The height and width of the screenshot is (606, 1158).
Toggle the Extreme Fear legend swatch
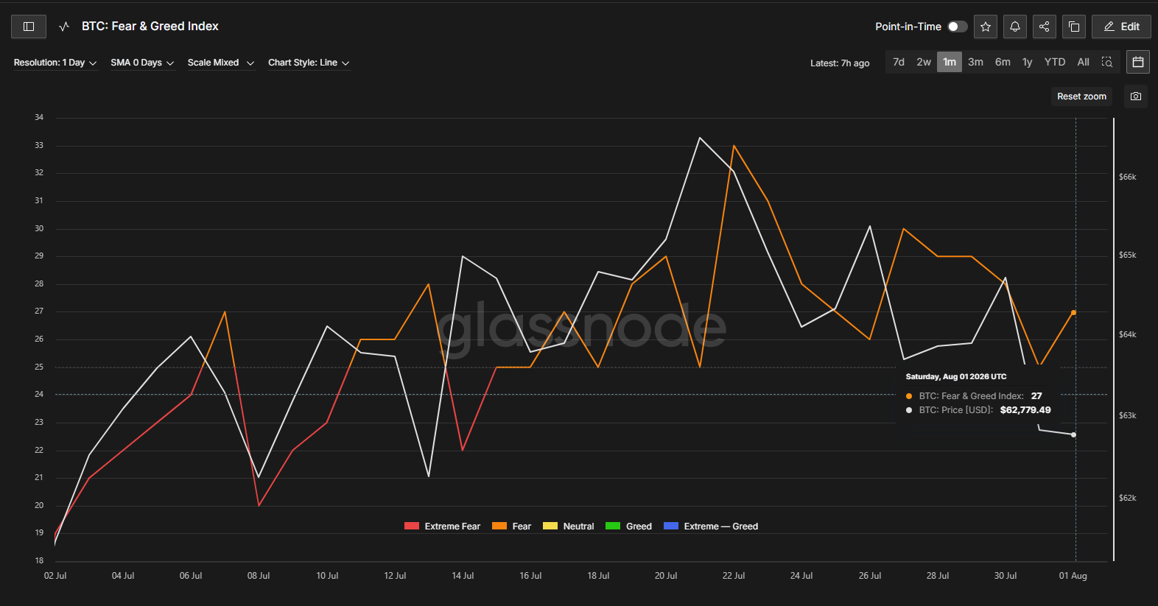pyautogui.click(x=412, y=526)
